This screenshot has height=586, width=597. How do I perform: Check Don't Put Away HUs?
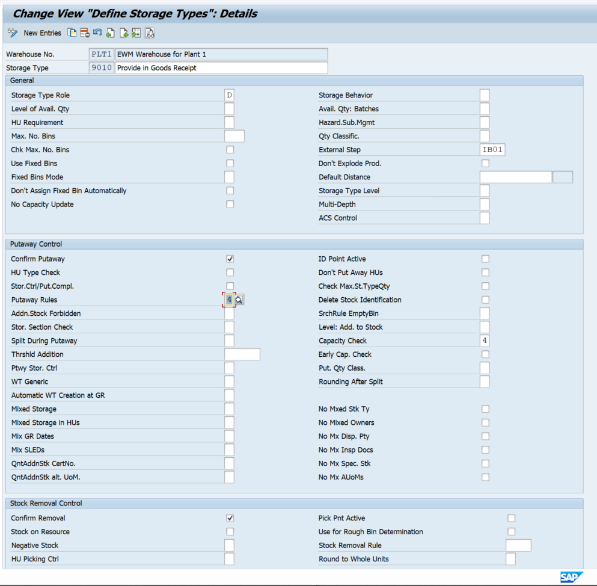click(485, 273)
